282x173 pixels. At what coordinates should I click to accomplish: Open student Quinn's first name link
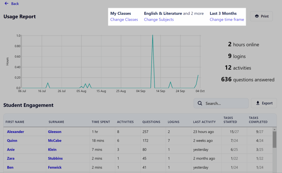(x=12, y=140)
